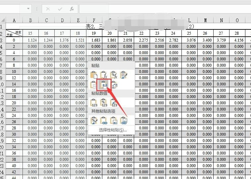Image resolution: width=251 pixels, height=179 pixels.
Task: Open 选择性粘贴(S)... menu entry
Action: pos(113,130)
